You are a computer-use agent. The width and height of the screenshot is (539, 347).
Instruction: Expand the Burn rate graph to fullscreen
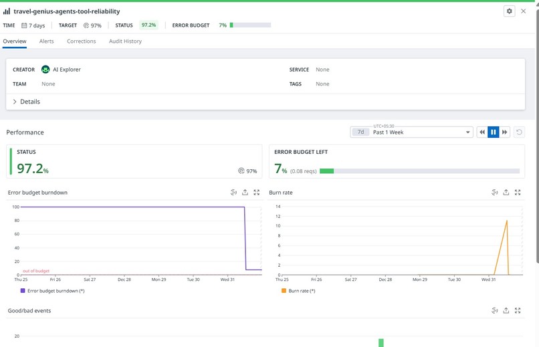(518, 193)
